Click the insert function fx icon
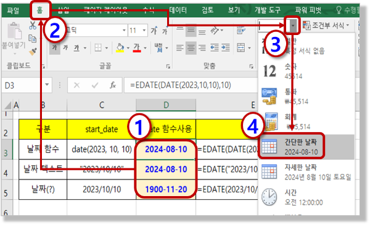 [x=113, y=85]
